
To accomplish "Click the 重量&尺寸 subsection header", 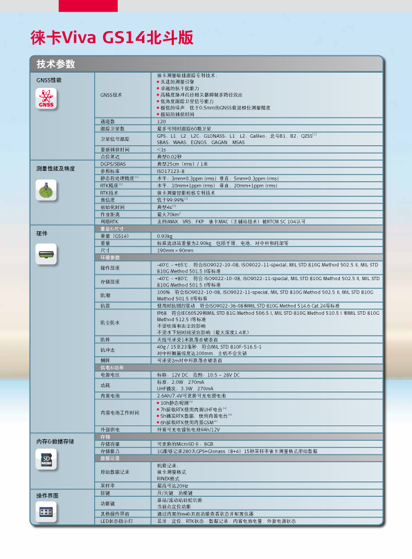I will point(111,228).
